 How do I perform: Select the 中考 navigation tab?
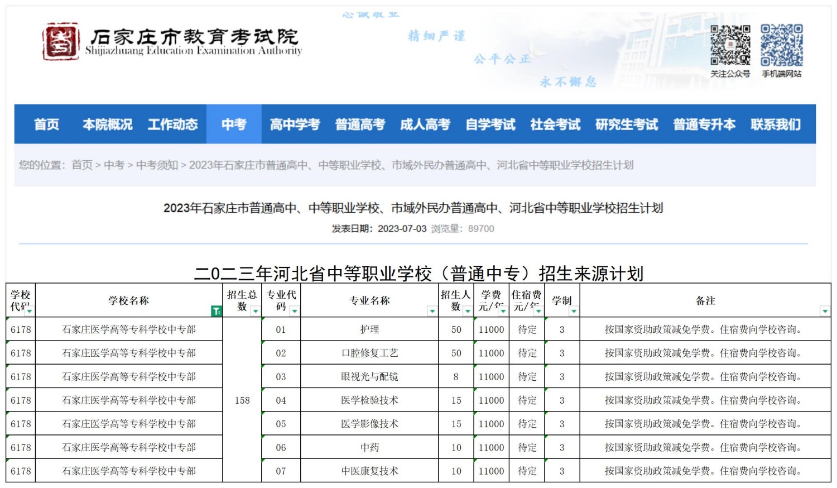coord(234,124)
